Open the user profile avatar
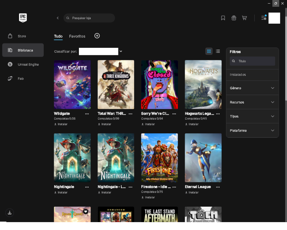The width and height of the screenshot is (287, 230). click(x=274, y=18)
